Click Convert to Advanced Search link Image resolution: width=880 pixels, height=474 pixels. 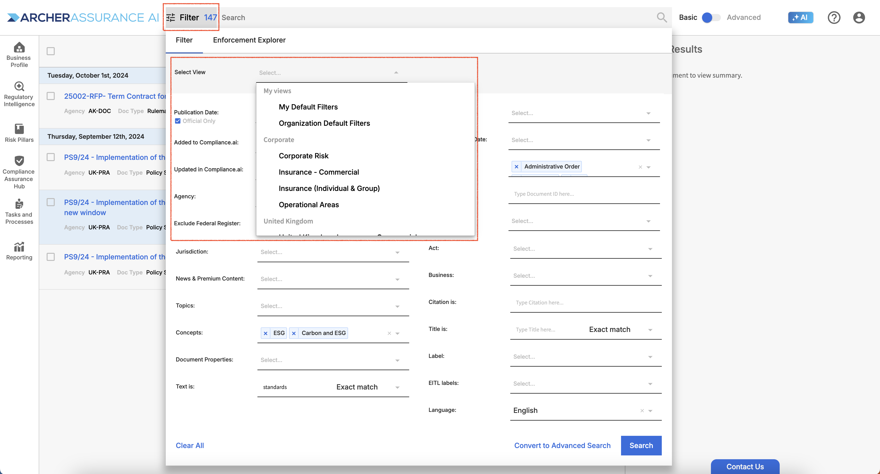coord(562,446)
